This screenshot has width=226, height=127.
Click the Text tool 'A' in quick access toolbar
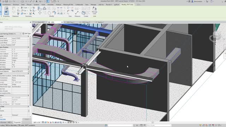(x=37, y=1)
